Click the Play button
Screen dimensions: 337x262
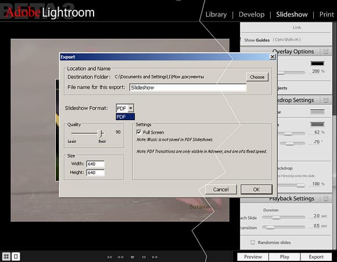click(x=284, y=257)
